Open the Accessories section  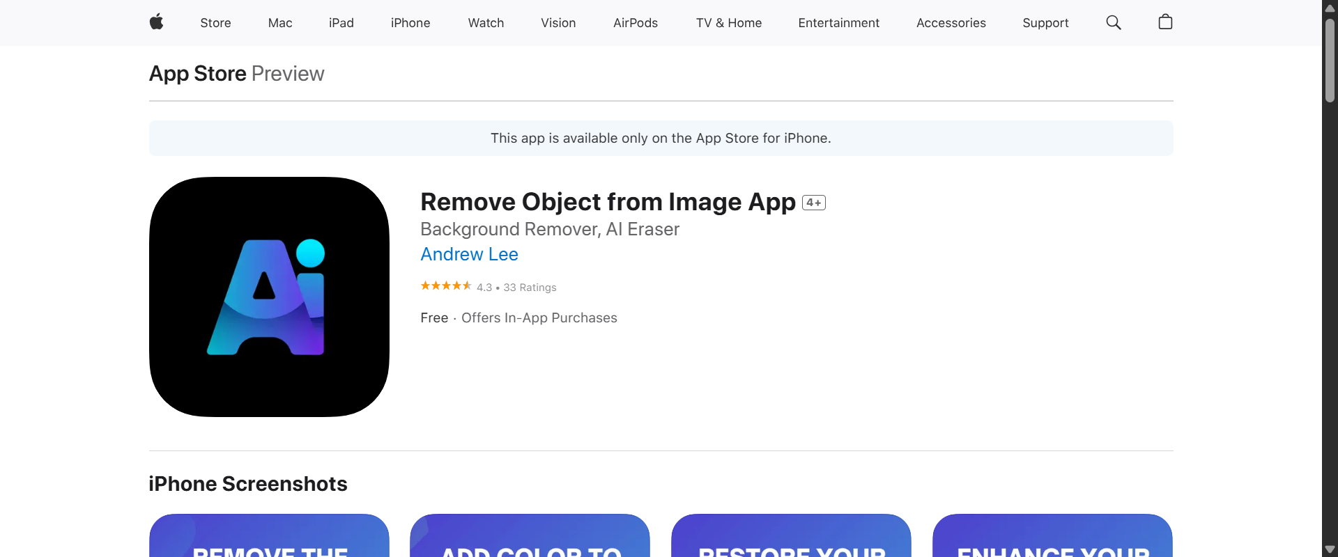point(951,22)
